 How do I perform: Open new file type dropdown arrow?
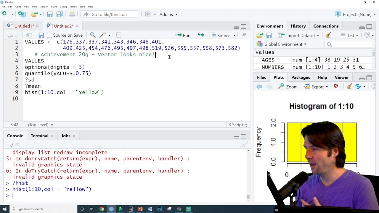pyautogui.click(x=12, y=14)
